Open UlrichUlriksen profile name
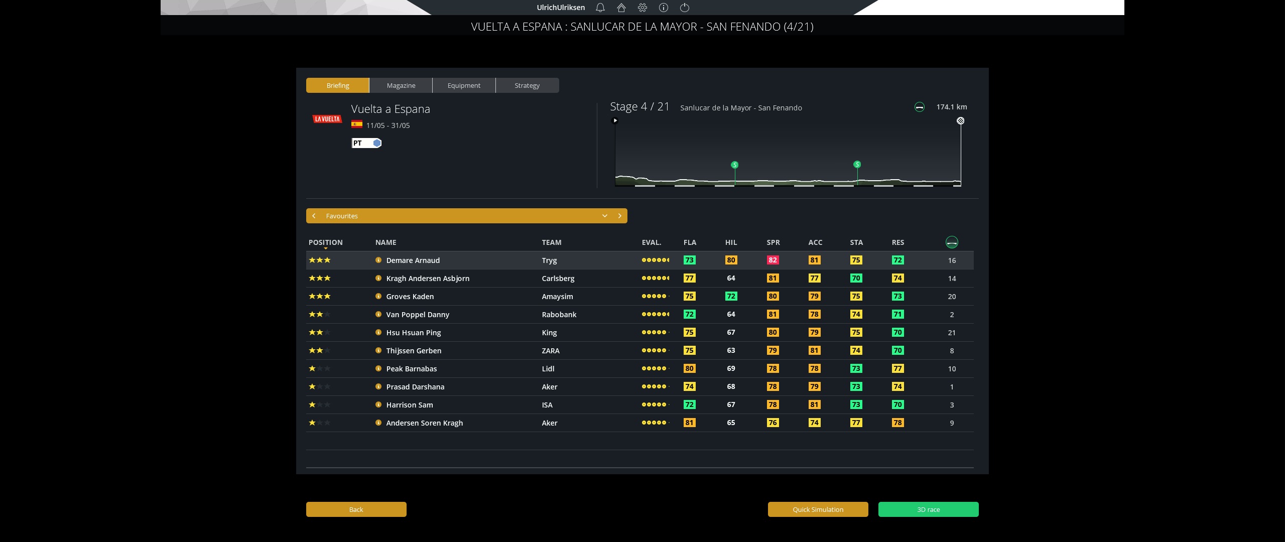This screenshot has height=542, width=1285. [x=561, y=8]
